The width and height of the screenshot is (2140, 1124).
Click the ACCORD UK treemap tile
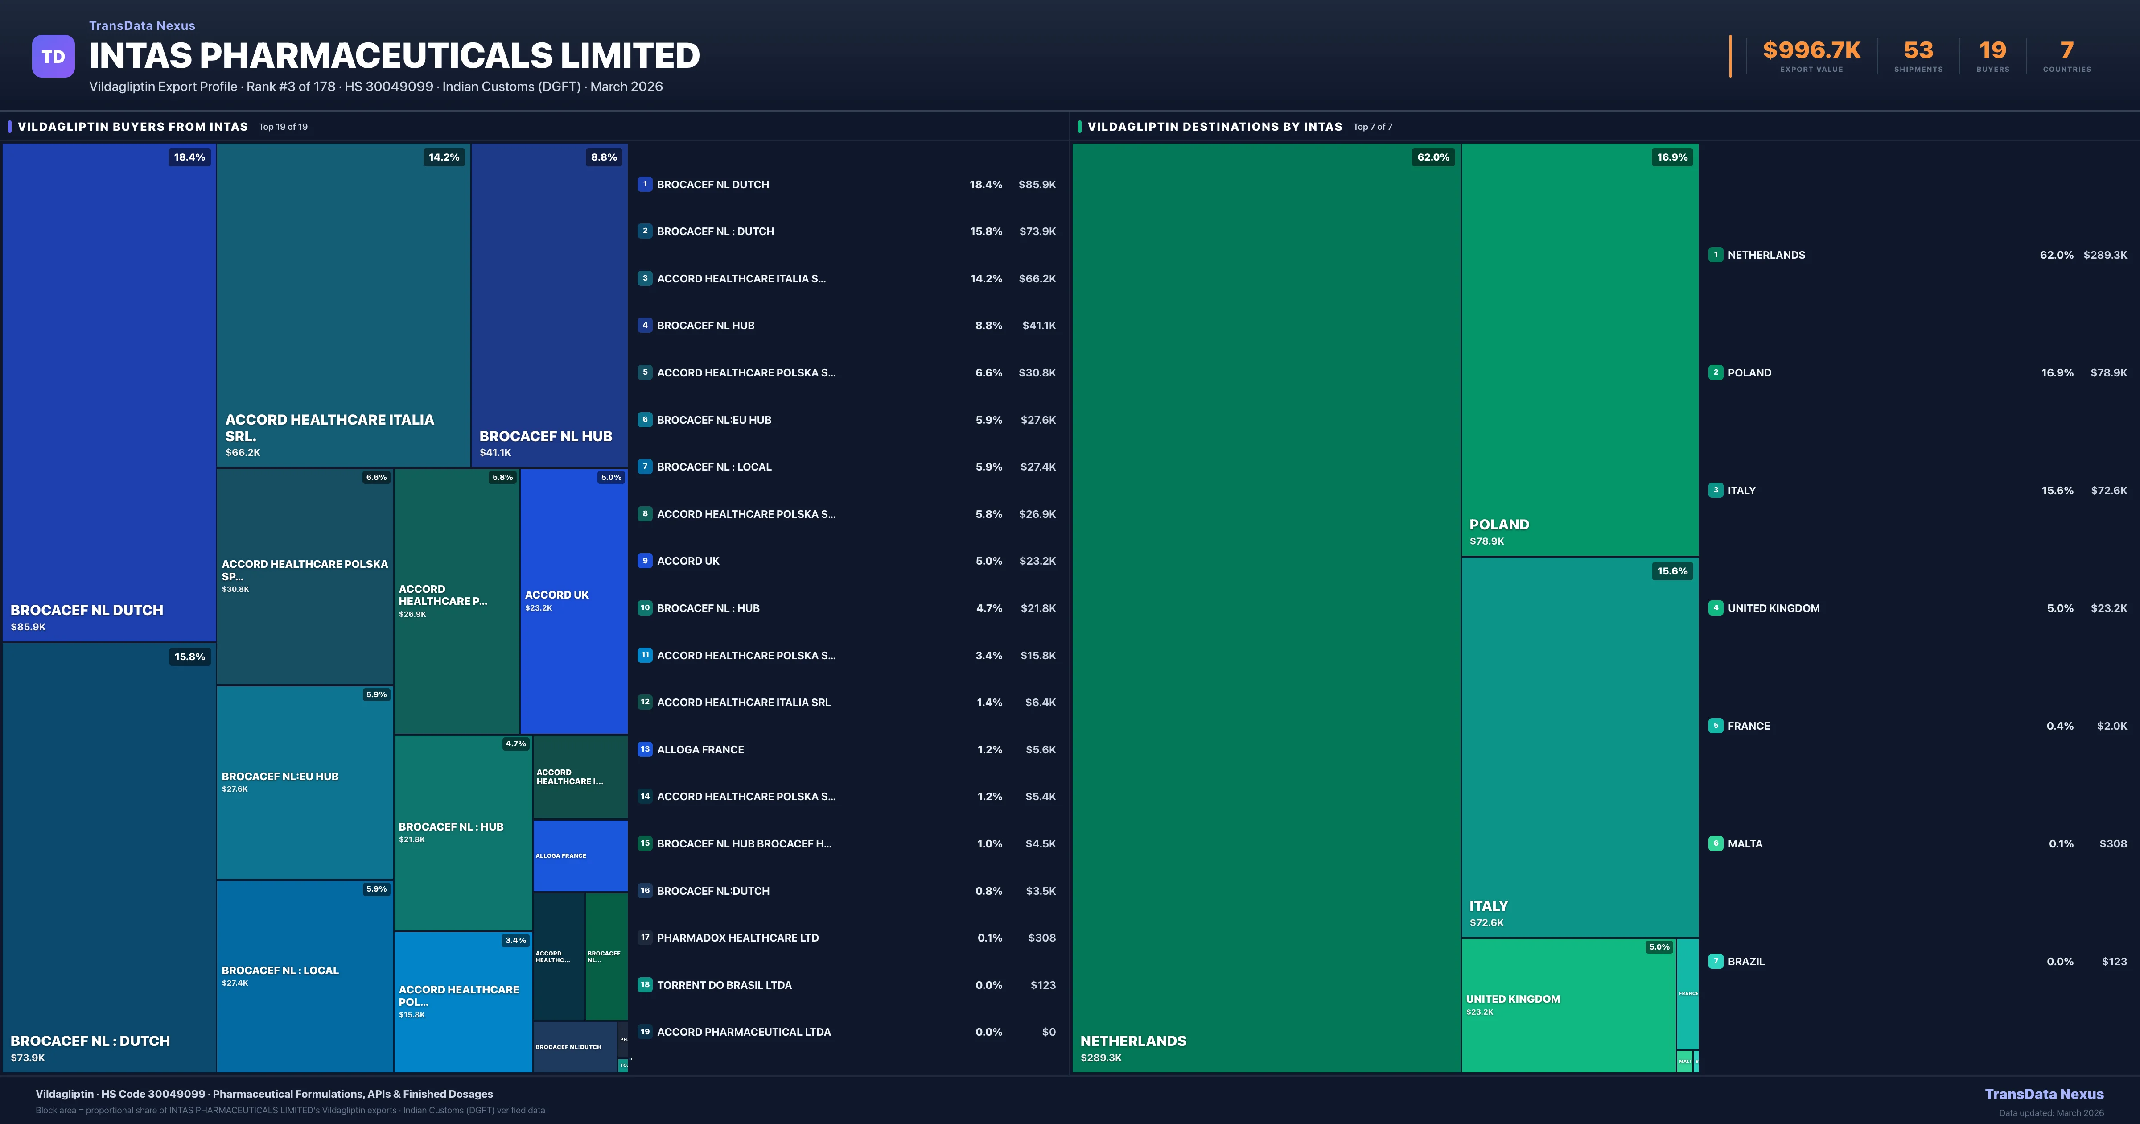pyautogui.click(x=573, y=600)
